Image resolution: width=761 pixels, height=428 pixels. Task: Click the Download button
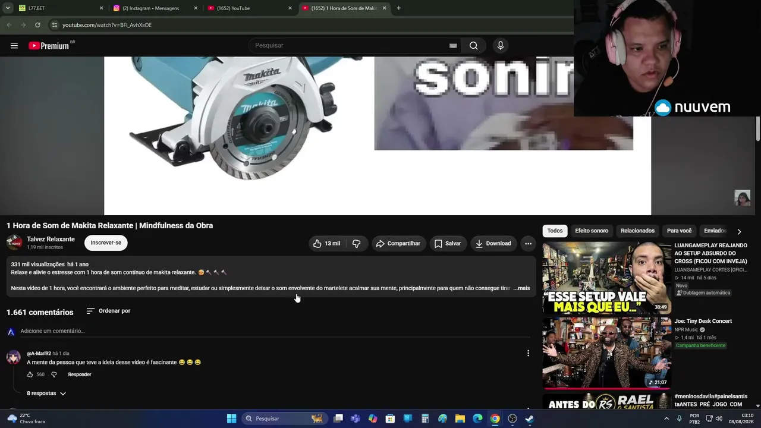point(493,243)
